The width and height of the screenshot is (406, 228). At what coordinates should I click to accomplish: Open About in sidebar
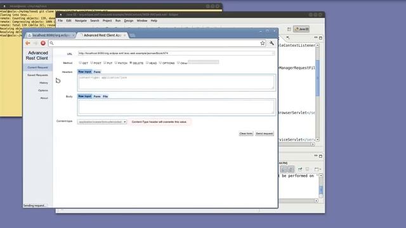point(44,98)
